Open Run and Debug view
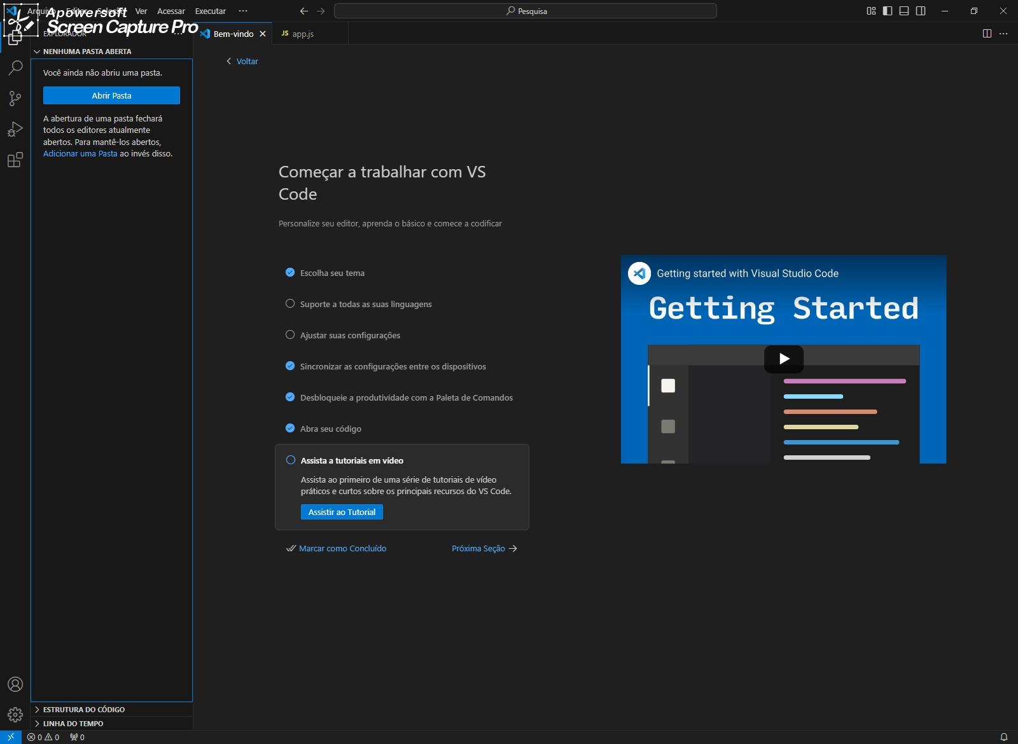 [15, 129]
